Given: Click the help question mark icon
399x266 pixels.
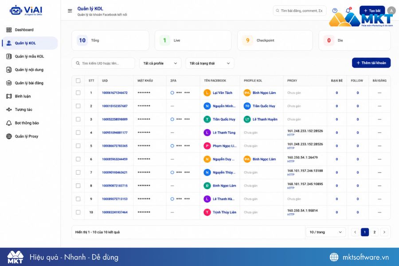Looking at the screenshot, I should tap(335, 11).
